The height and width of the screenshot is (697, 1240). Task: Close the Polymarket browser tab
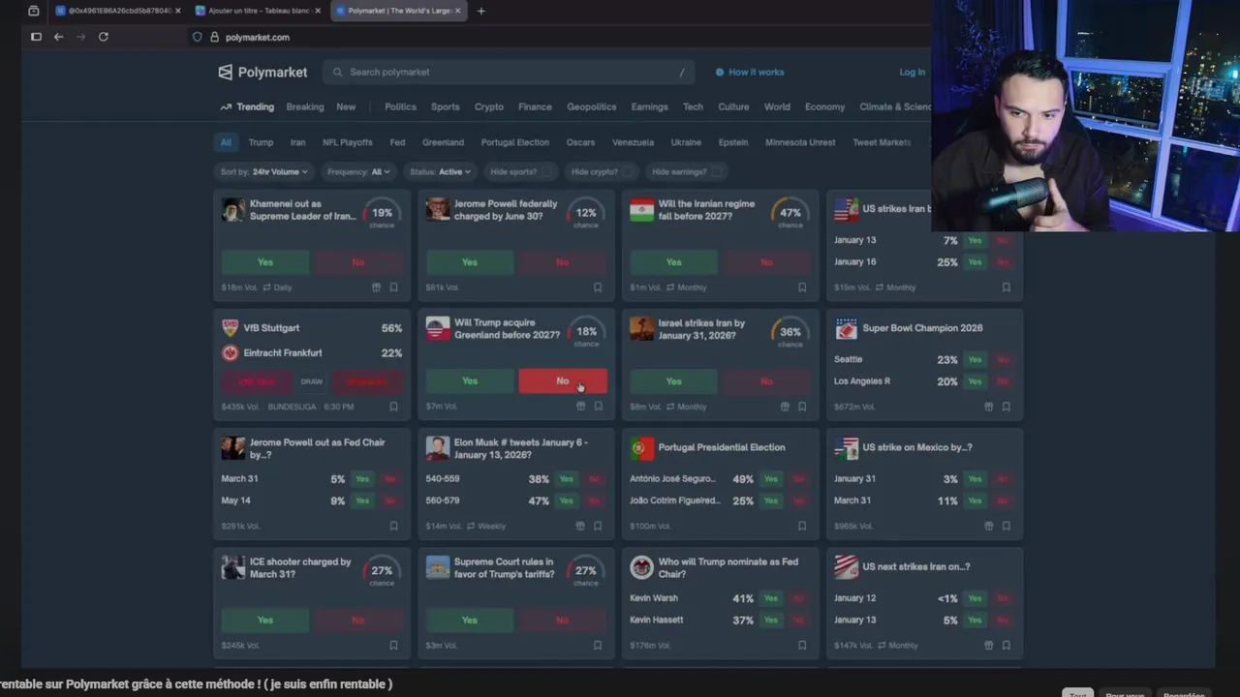(458, 11)
